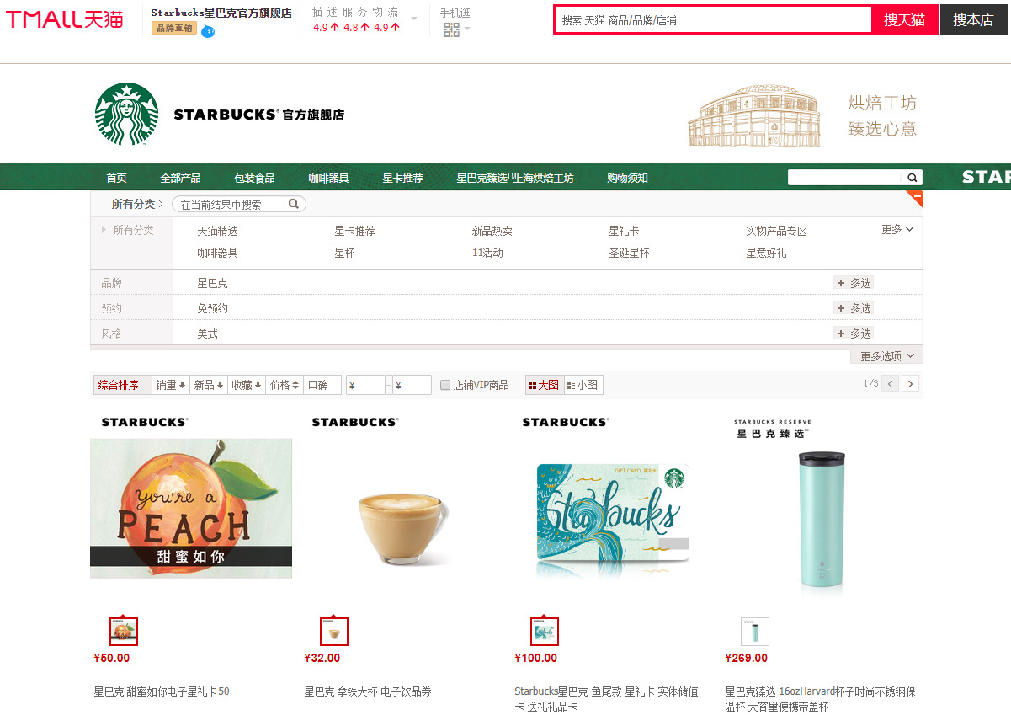Open 实物产品专区 category link
Viewport: 1011px width, 726px height.
pyautogui.click(x=776, y=231)
